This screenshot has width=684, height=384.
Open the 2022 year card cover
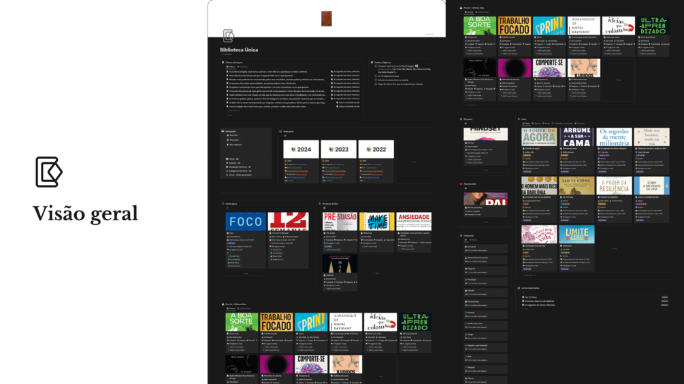point(376,149)
